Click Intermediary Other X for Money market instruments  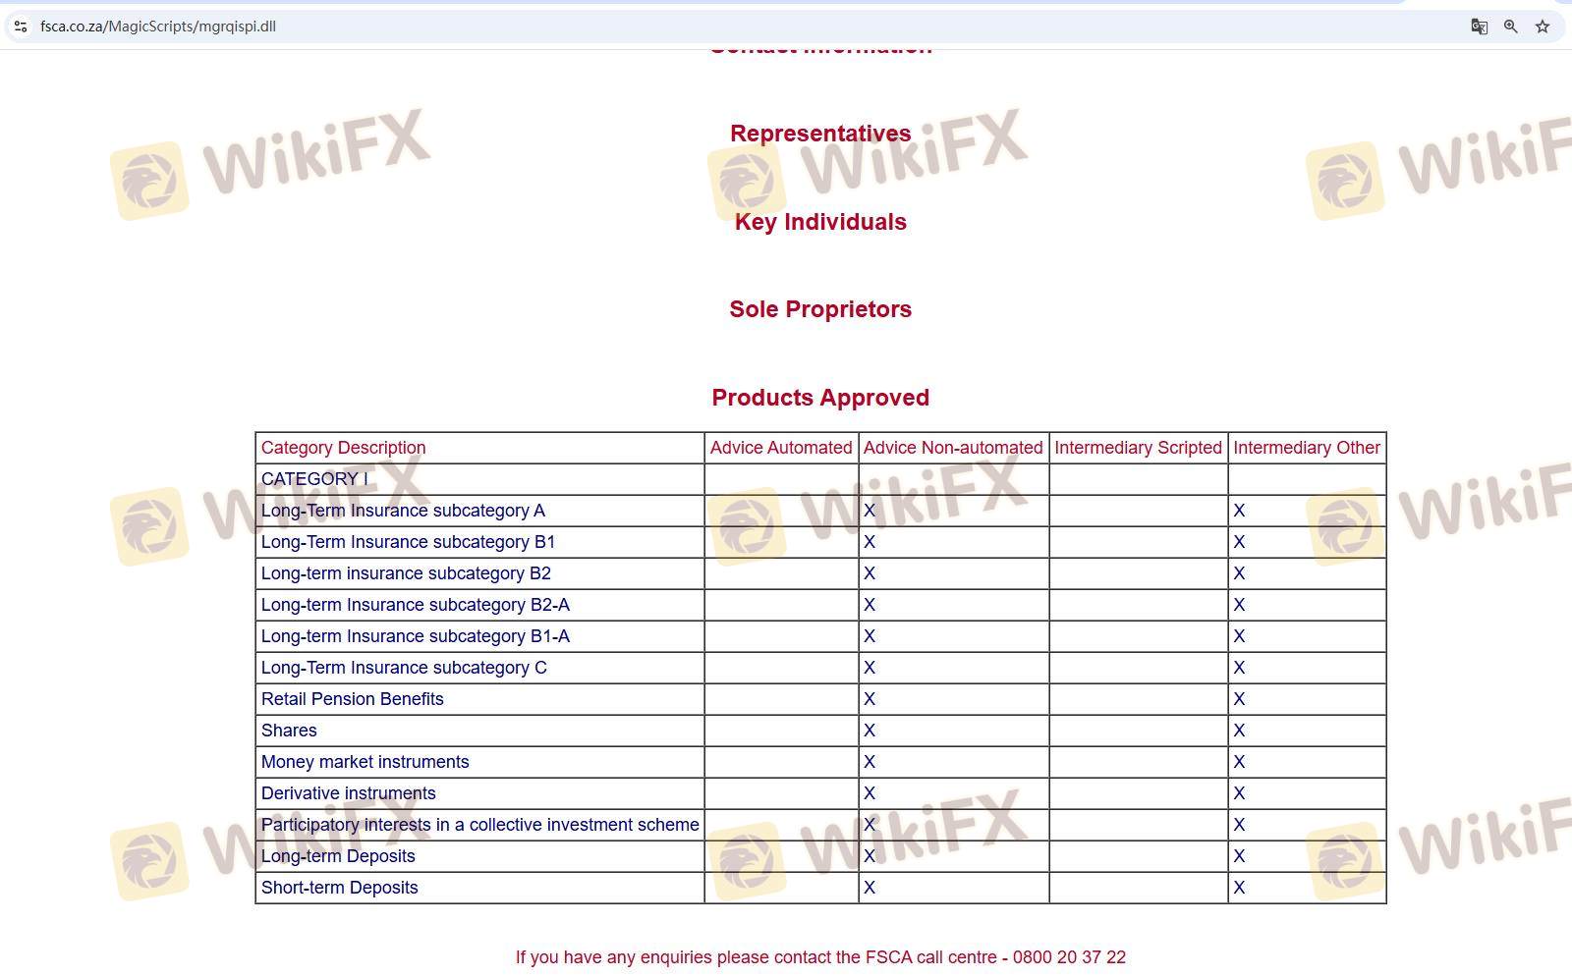coord(1239,762)
